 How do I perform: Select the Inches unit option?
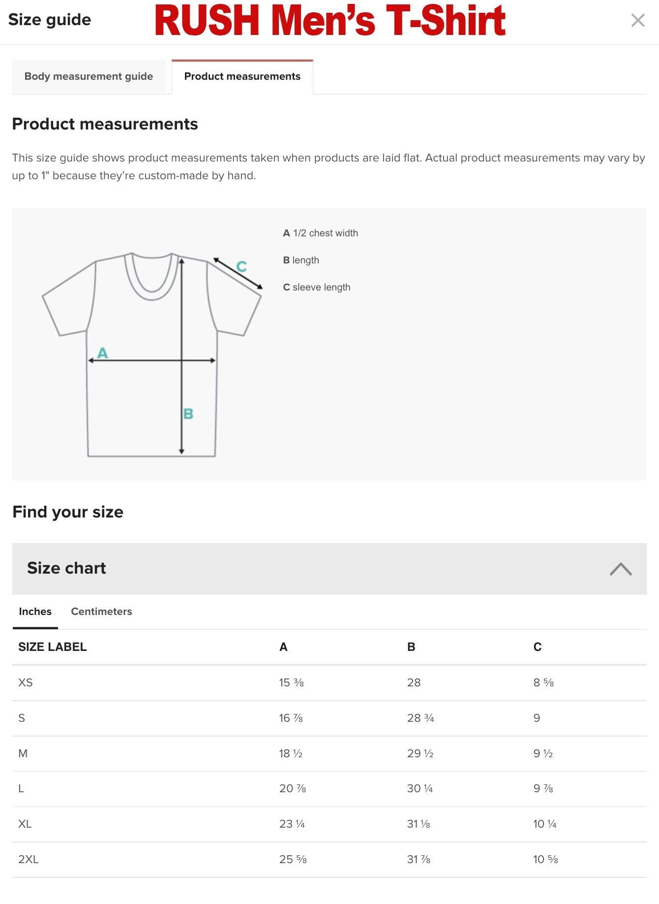pos(35,612)
